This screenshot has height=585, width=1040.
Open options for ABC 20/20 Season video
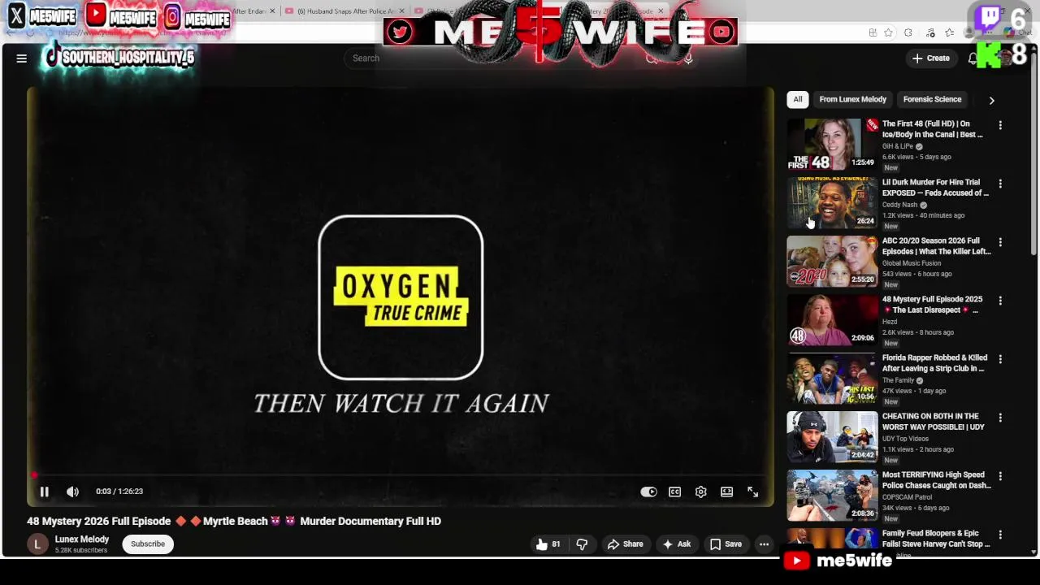pyautogui.click(x=1000, y=242)
